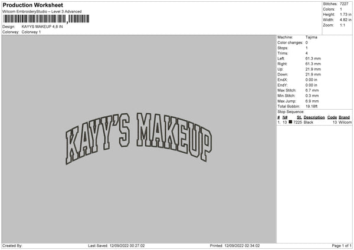The width and height of the screenshot is (354, 250).
Task: Click the Created By label
Action: point(12,246)
